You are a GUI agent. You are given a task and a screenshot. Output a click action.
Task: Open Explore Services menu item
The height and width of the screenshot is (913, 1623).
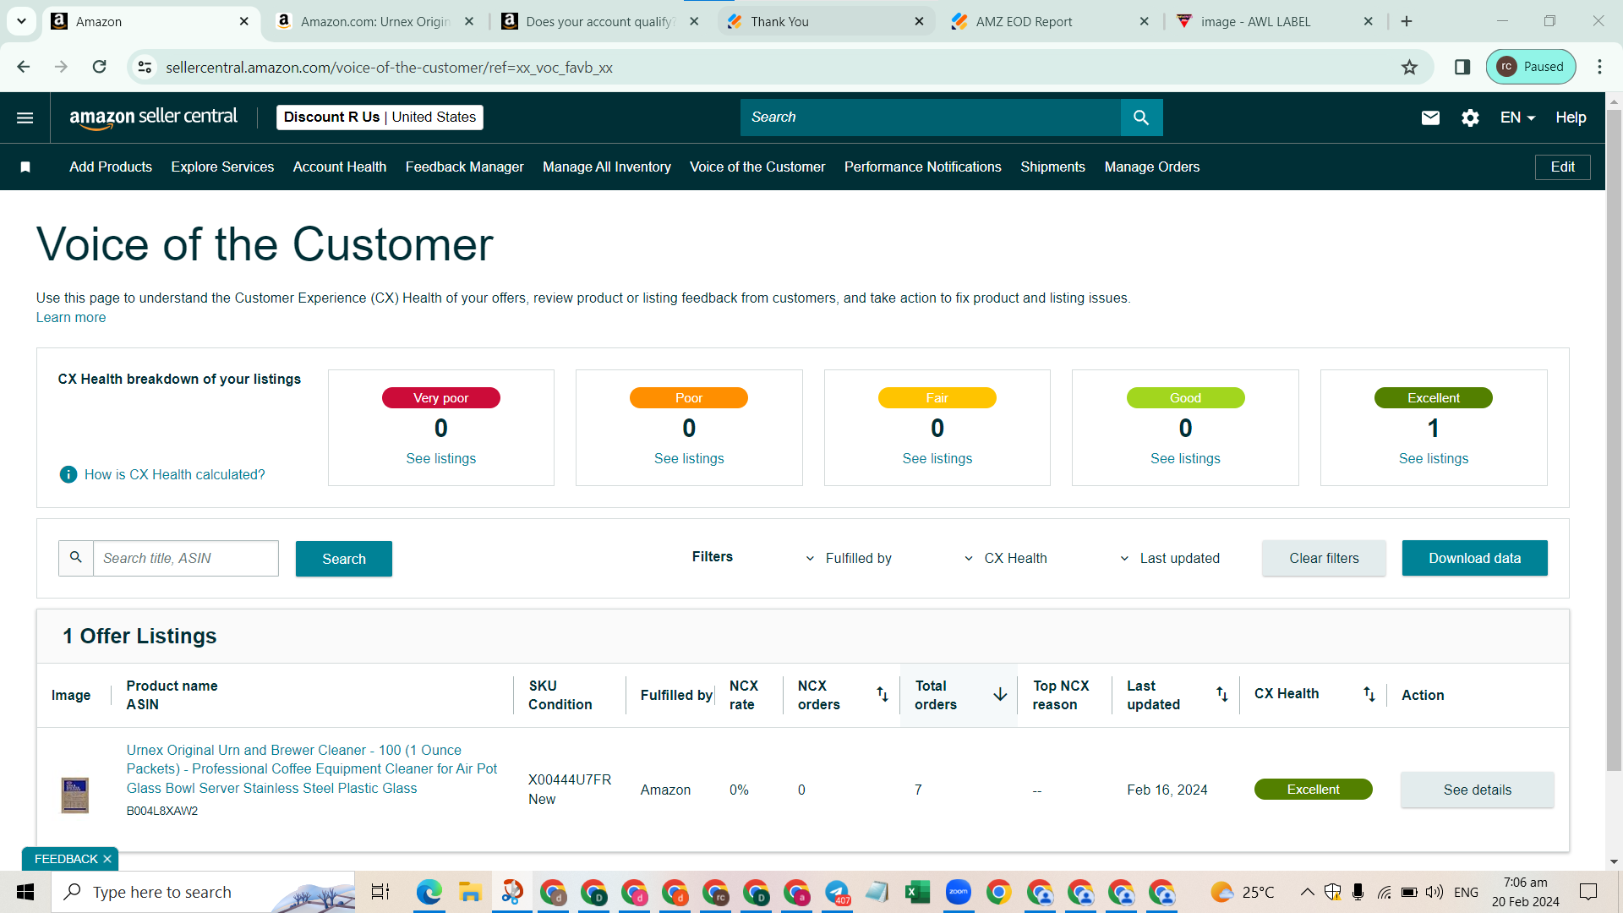pos(222,167)
